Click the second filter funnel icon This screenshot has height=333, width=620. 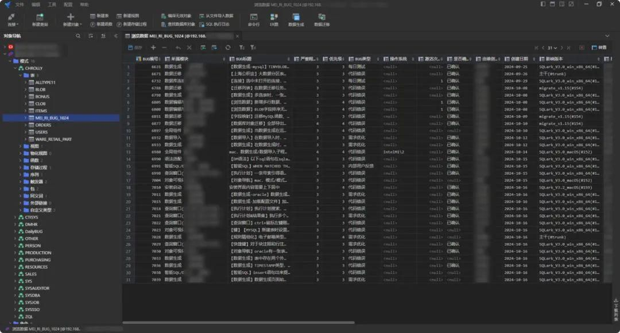click(x=253, y=48)
